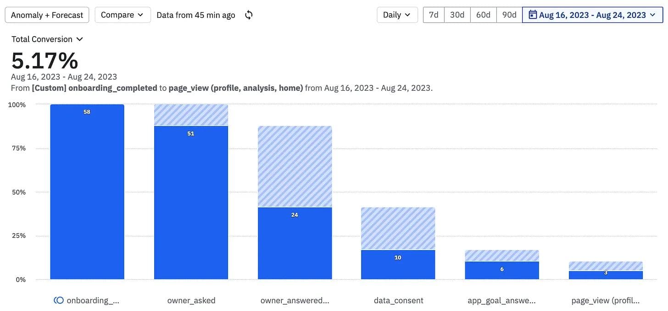Open the Aug 16 - Aug 24 date picker
Viewport: 668px width, 311px height.
[x=592, y=15]
